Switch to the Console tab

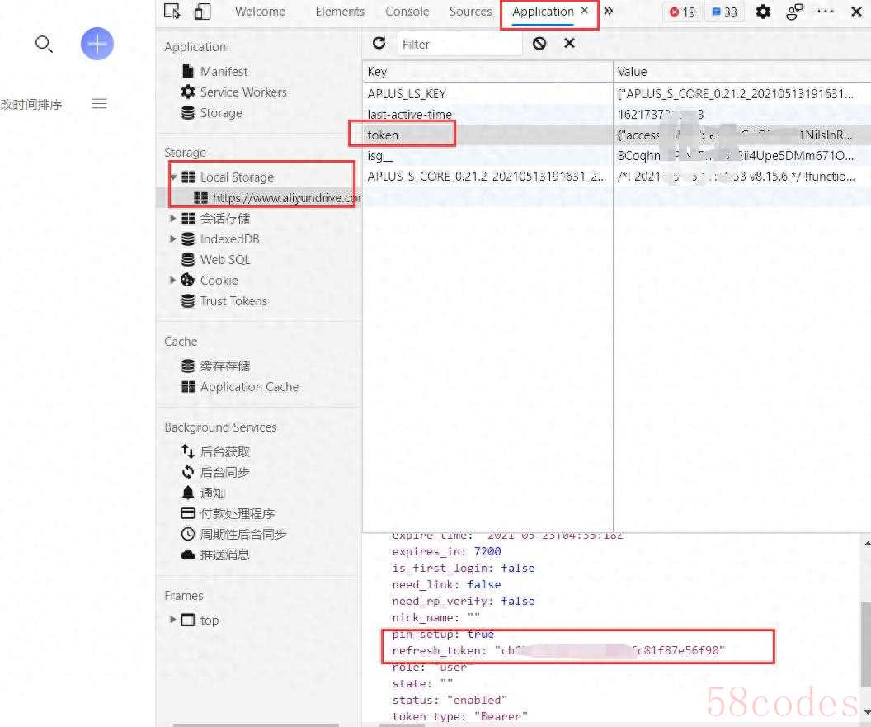(x=407, y=12)
